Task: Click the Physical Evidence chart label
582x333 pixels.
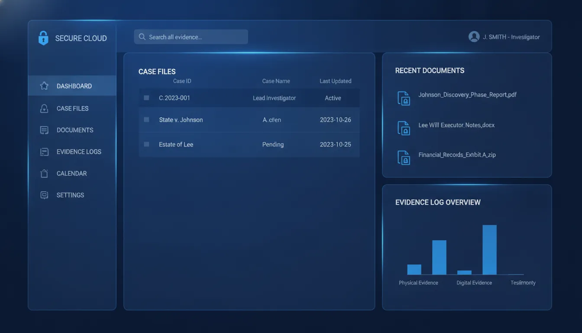Action: pyautogui.click(x=418, y=283)
